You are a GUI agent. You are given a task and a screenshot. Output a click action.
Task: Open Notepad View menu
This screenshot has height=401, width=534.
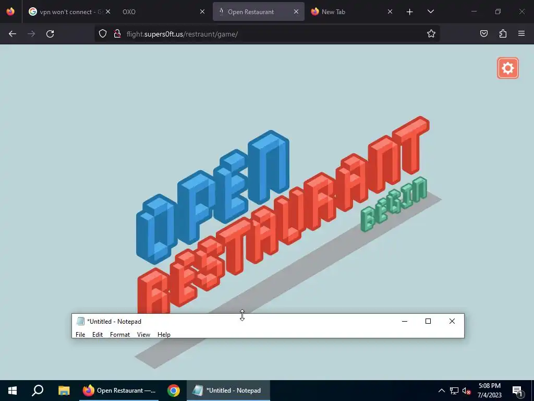[143, 335]
